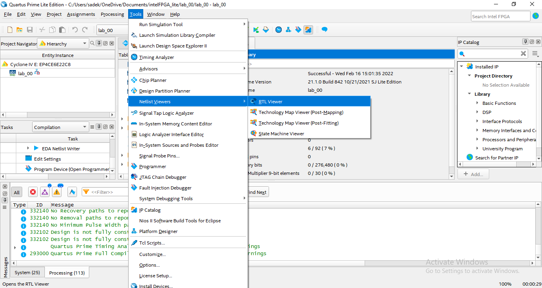Click the Add... button in IP Catalog
Screen dimensions: 542x288
[473, 174]
